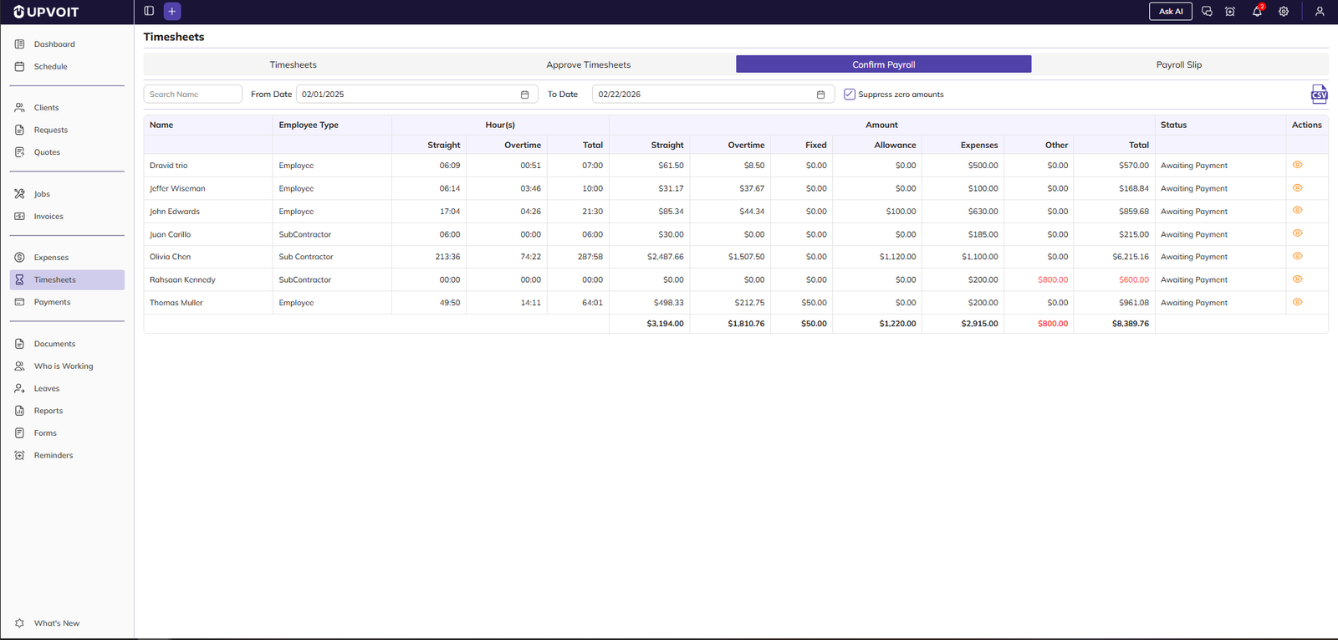Export payroll as CSV
1338x640 pixels.
[1319, 94]
